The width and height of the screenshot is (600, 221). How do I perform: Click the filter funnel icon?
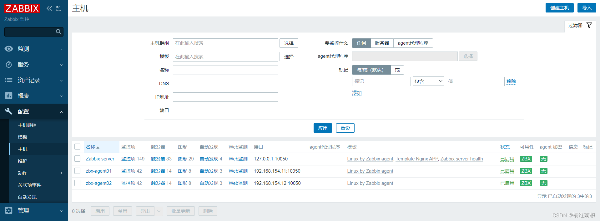pos(589,25)
